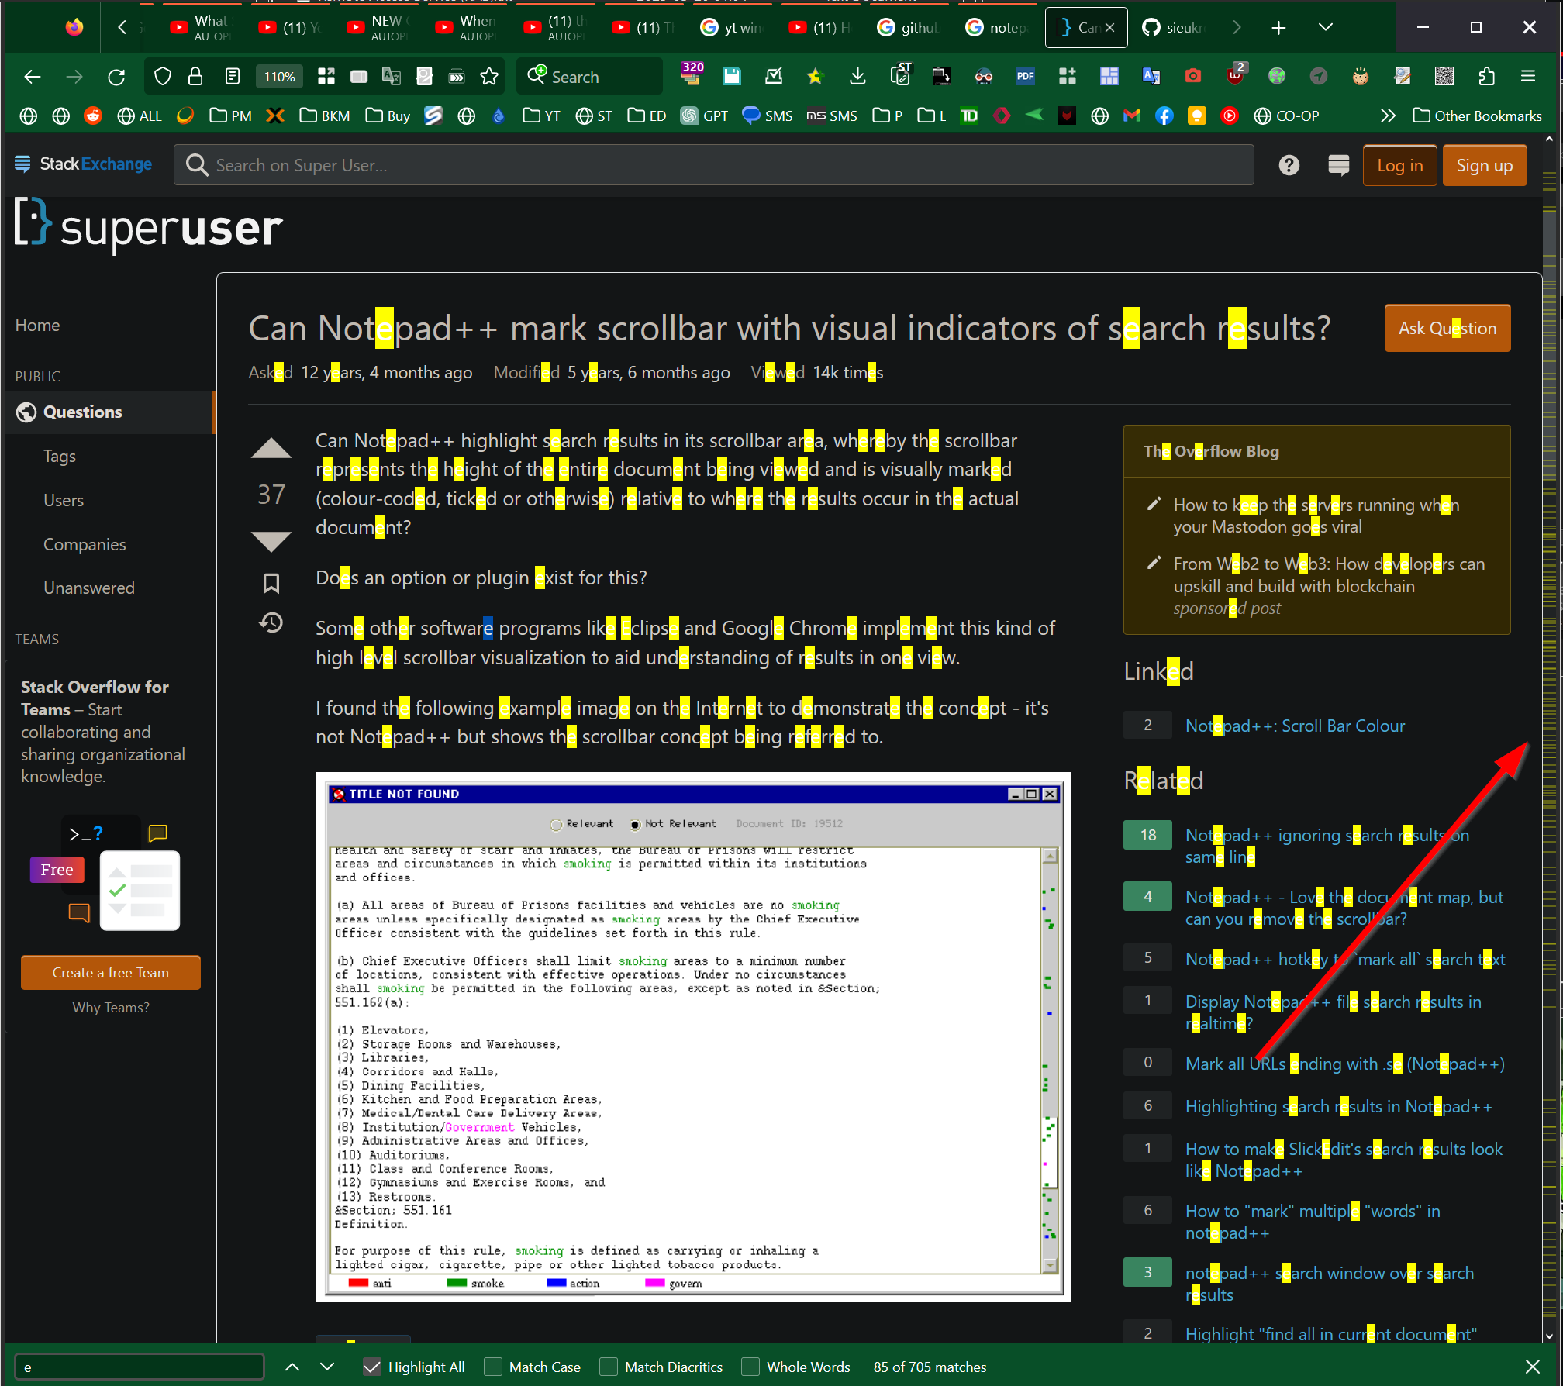1563x1386 pixels.
Task: Open the Downloads arrow icon
Action: [857, 76]
